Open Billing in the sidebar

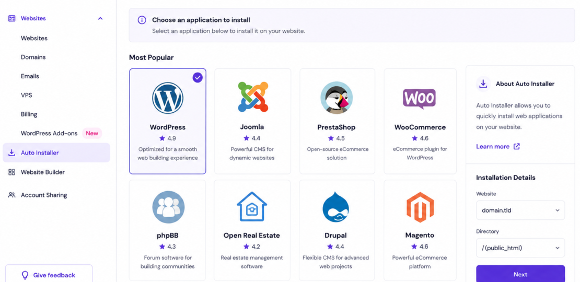coord(29,114)
